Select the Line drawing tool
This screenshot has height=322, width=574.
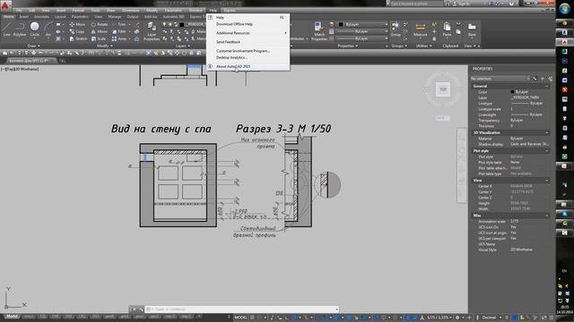tap(6, 29)
